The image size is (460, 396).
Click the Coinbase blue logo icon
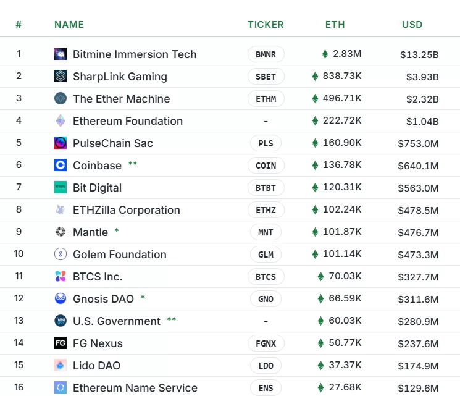[61, 166]
